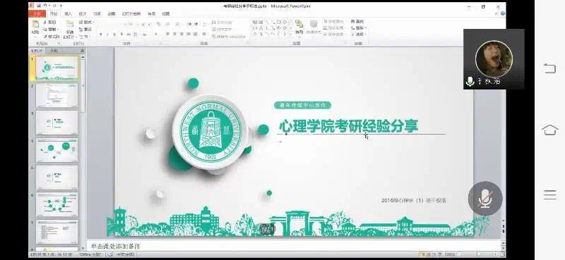Toggle the green microphone beside the participant name

click(x=470, y=81)
